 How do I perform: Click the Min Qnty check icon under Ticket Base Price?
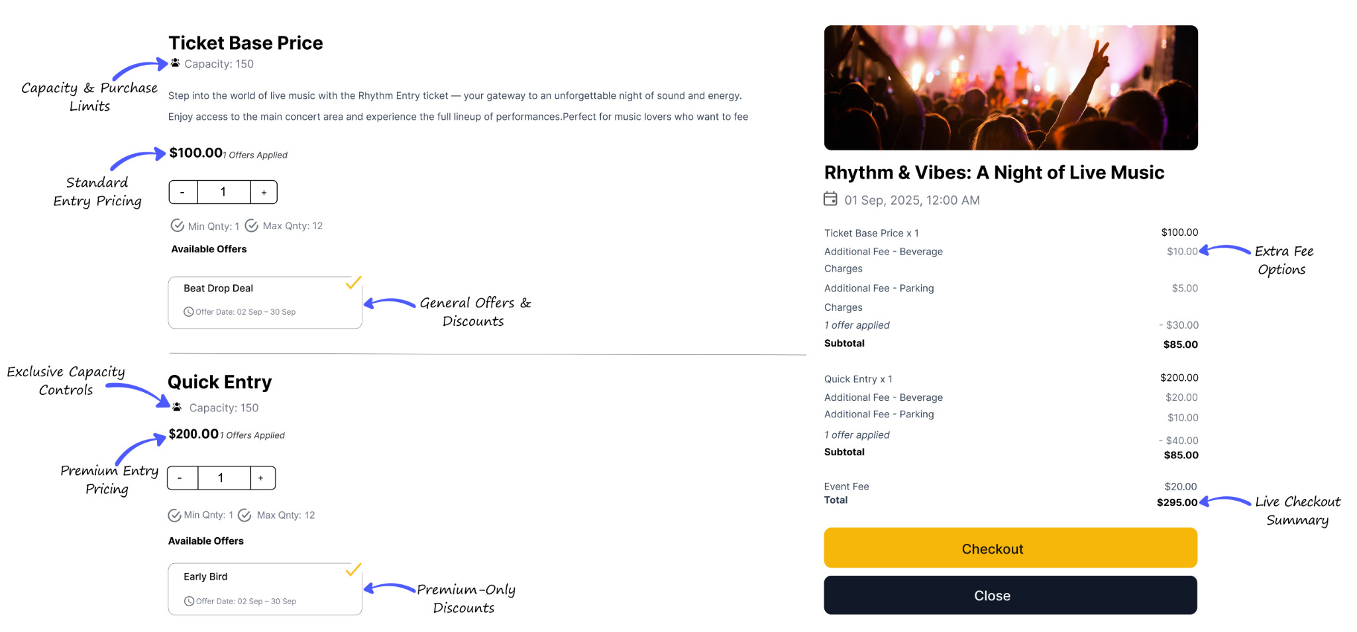pos(177,226)
